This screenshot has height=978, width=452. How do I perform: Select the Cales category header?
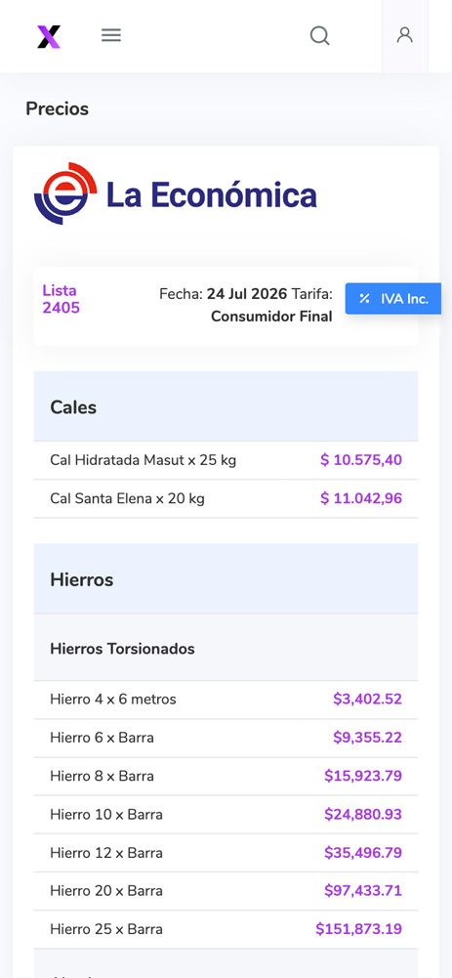coord(226,406)
